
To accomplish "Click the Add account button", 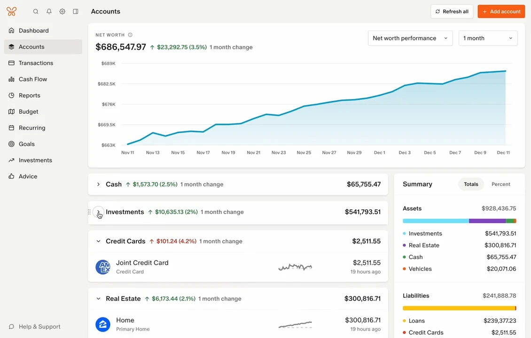I will tap(501, 12).
